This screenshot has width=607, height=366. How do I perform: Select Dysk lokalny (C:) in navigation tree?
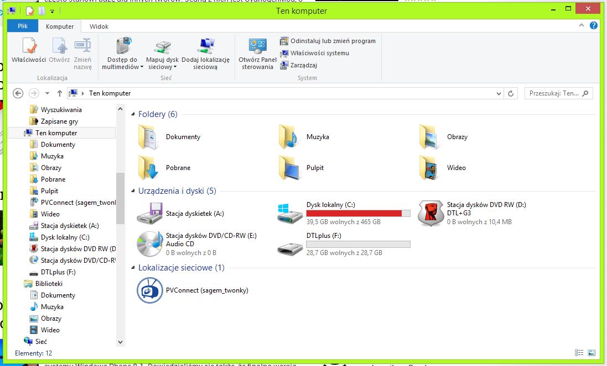[60, 237]
